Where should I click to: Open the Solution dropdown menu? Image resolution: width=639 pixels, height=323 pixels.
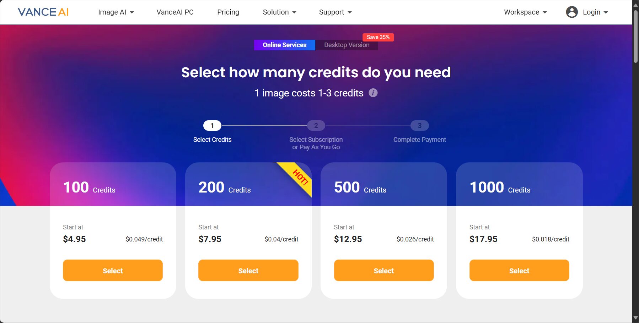tap(279, 12)
